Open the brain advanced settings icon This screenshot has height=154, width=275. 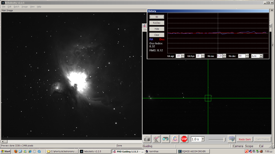232,139
